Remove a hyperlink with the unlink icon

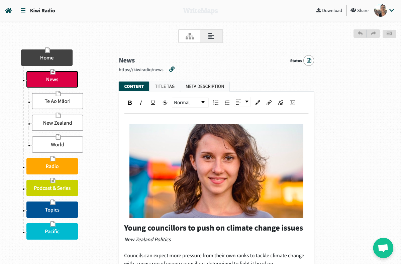click(281, 103)
